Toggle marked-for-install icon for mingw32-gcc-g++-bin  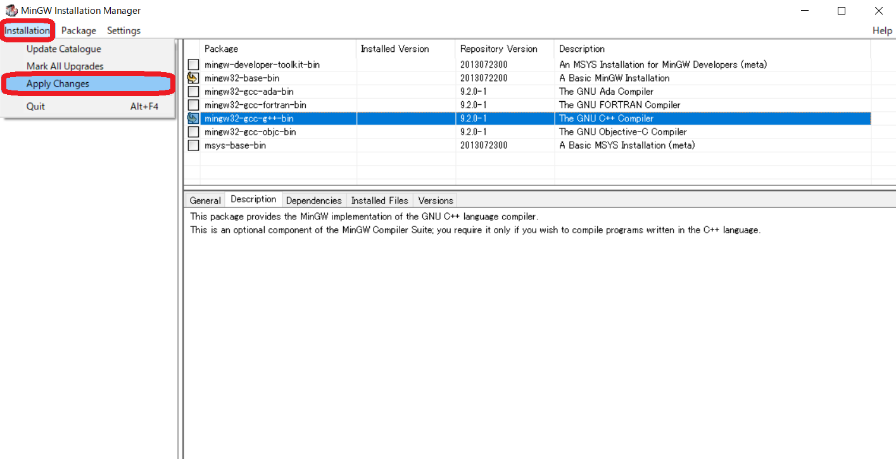tap(193, 118)
